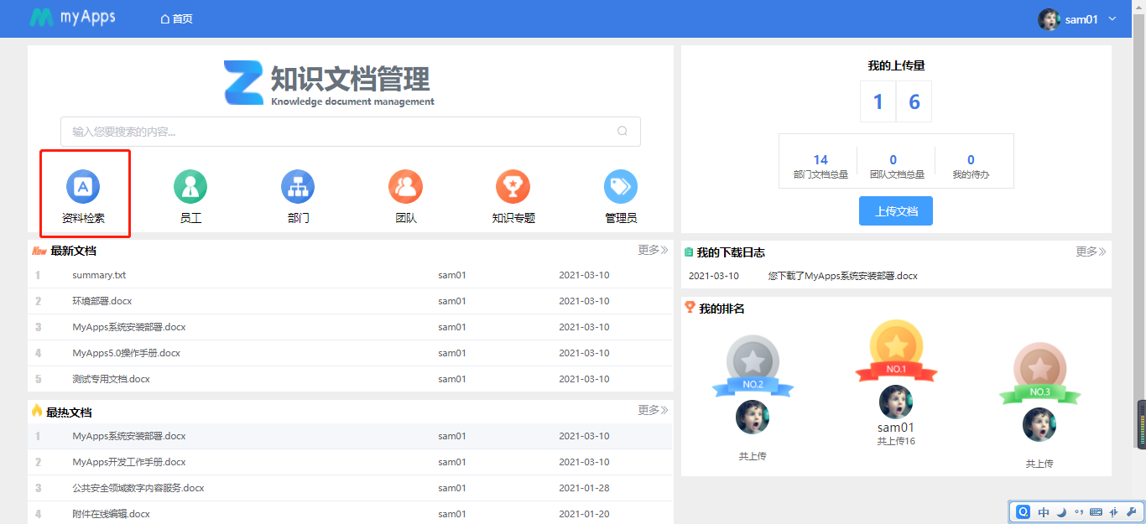Click 我的待办 count 0
Image resolution: width=1146 pixels, height=524 pixels.
(x=971, y=159)
